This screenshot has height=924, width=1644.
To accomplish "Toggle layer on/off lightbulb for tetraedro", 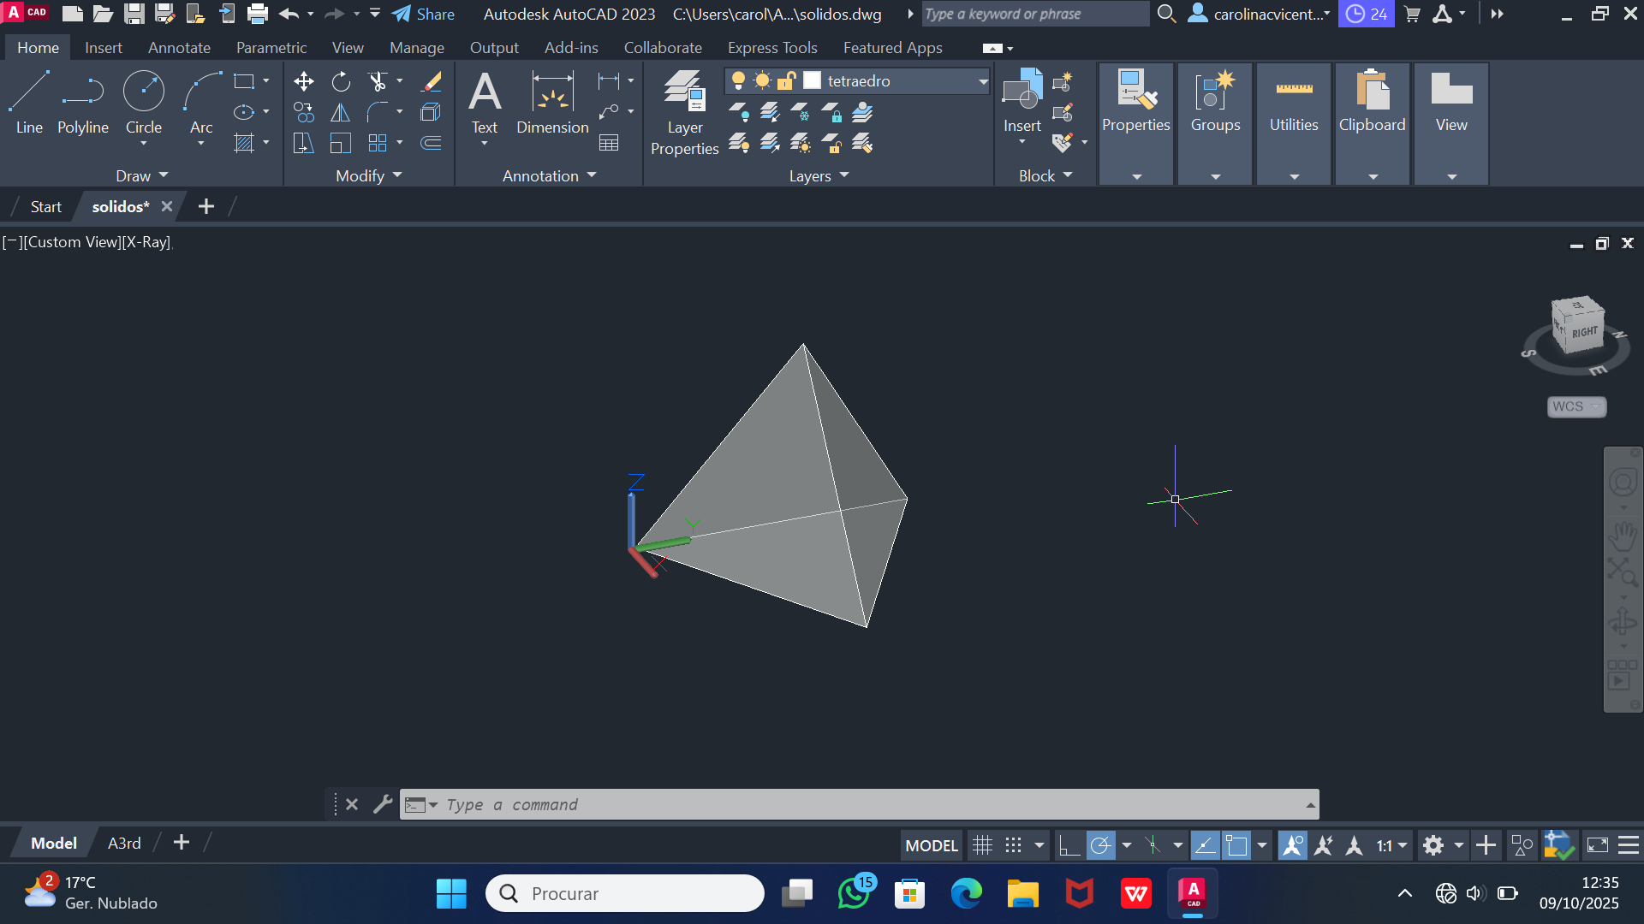I will (x=738, y=80).
